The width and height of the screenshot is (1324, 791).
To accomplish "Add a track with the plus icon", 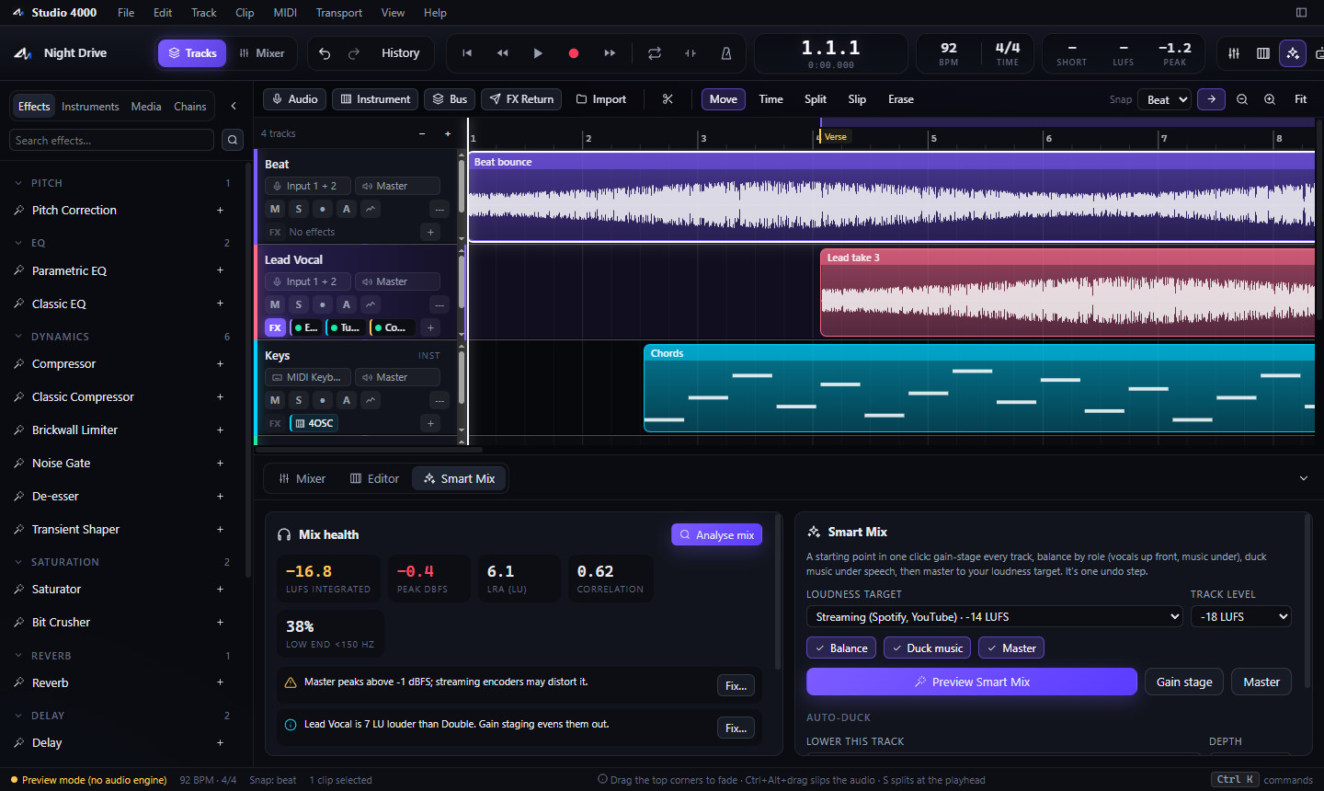I will point(448,133).
